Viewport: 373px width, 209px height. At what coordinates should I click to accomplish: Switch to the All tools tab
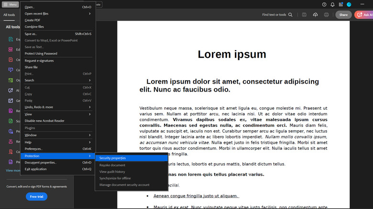9,15
